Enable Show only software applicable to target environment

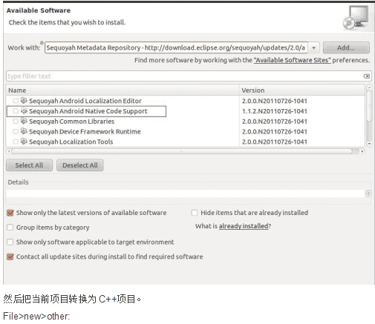tap(10, 242)
